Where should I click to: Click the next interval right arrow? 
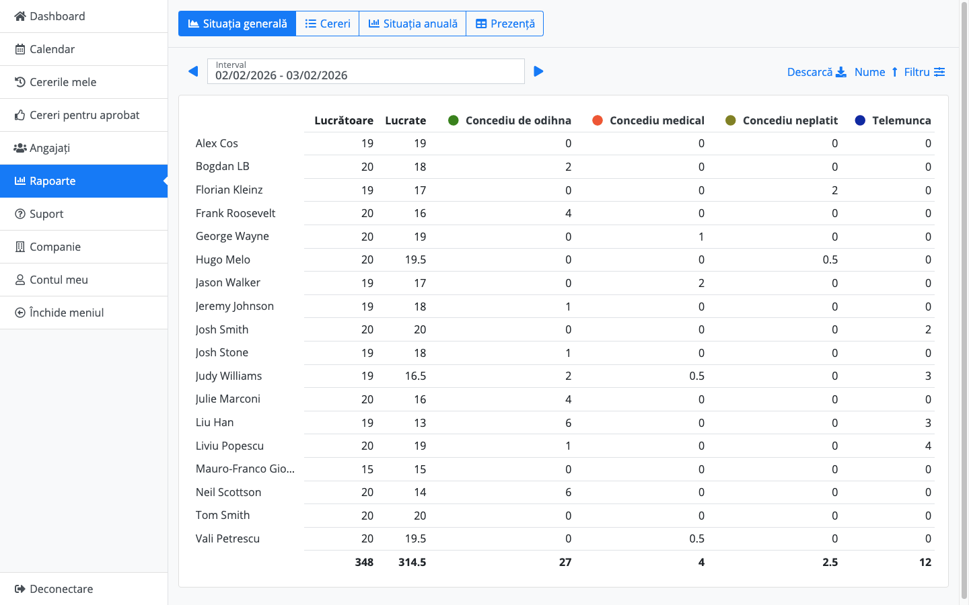(538, 71)
